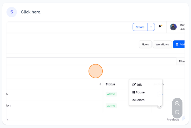The image size is (191, 128).
Task: Click the step 5 number badge
Action: pos(12,12)
